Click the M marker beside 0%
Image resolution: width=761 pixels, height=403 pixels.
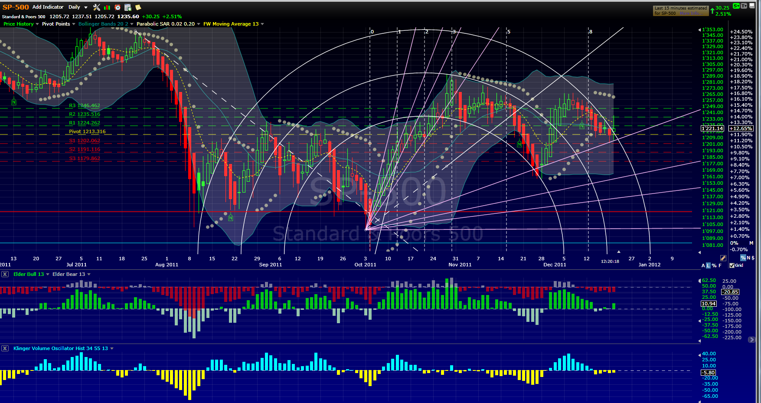point(751,243)
